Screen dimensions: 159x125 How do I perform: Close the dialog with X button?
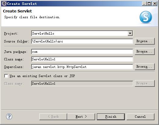pos(155,4)
